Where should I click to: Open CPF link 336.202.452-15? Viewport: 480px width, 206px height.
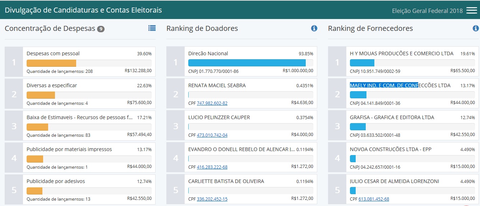pyautogui.click(x=212, y=199)
